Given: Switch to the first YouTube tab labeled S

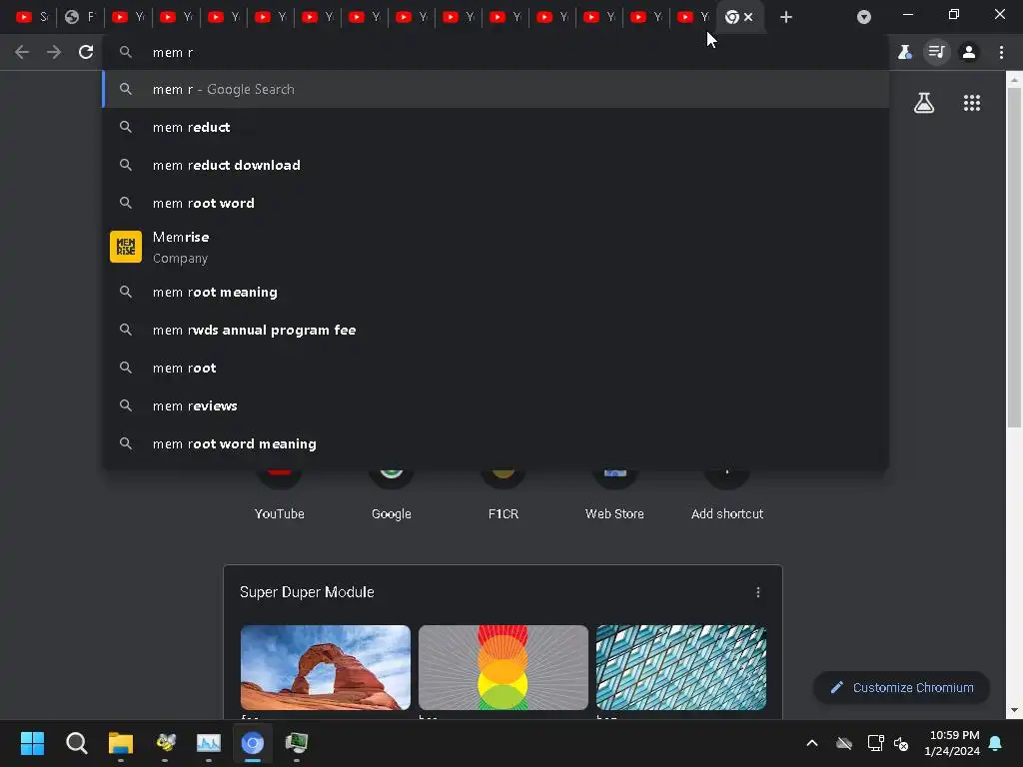Looking at the screenshot, I should 32,18.
